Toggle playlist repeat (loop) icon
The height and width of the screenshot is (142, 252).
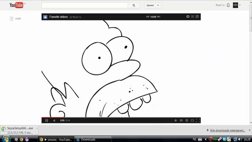pyautogui.click(x=188, y=17)
